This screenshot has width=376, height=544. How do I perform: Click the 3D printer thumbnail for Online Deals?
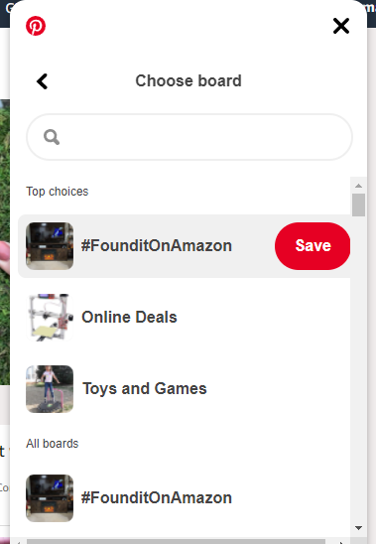(50, 317)
